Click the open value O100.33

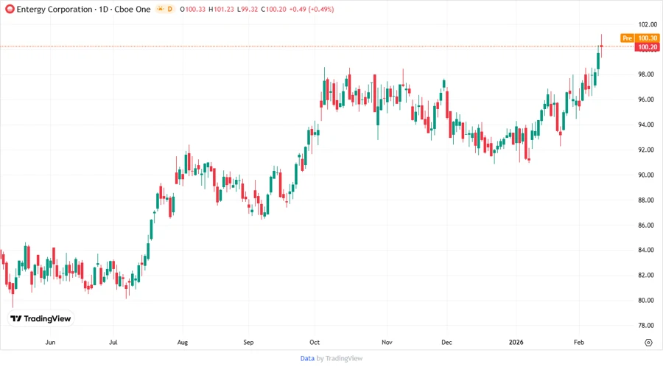click(192, 10)
